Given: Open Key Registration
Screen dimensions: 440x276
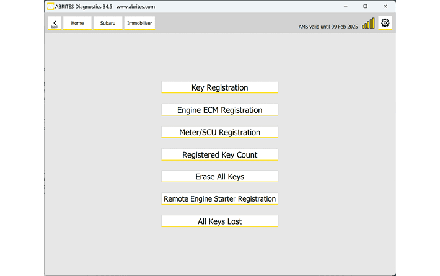Looking at the screenshot, I should [x=219, y=87].
